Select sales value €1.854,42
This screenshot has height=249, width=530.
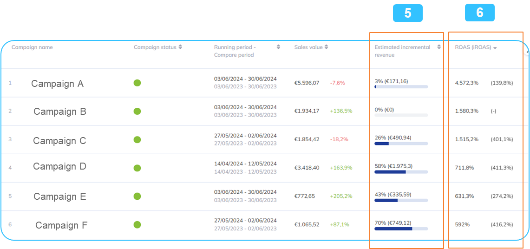(307, 139)
